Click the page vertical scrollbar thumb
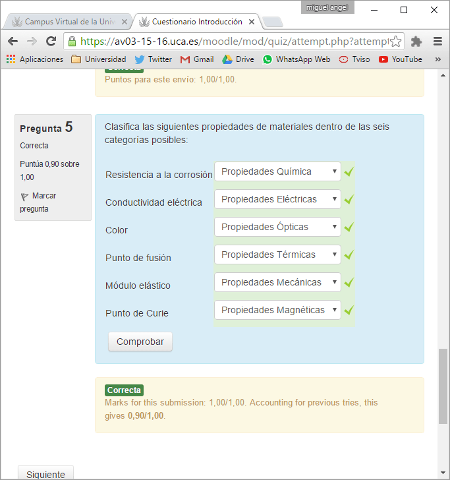Screen dimensions: 450x480 (443, 386)
